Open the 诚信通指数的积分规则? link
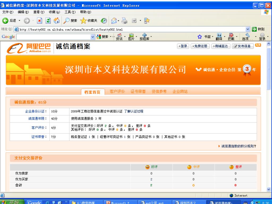Viewport: 272px width, 204px height. click(239, 146)
